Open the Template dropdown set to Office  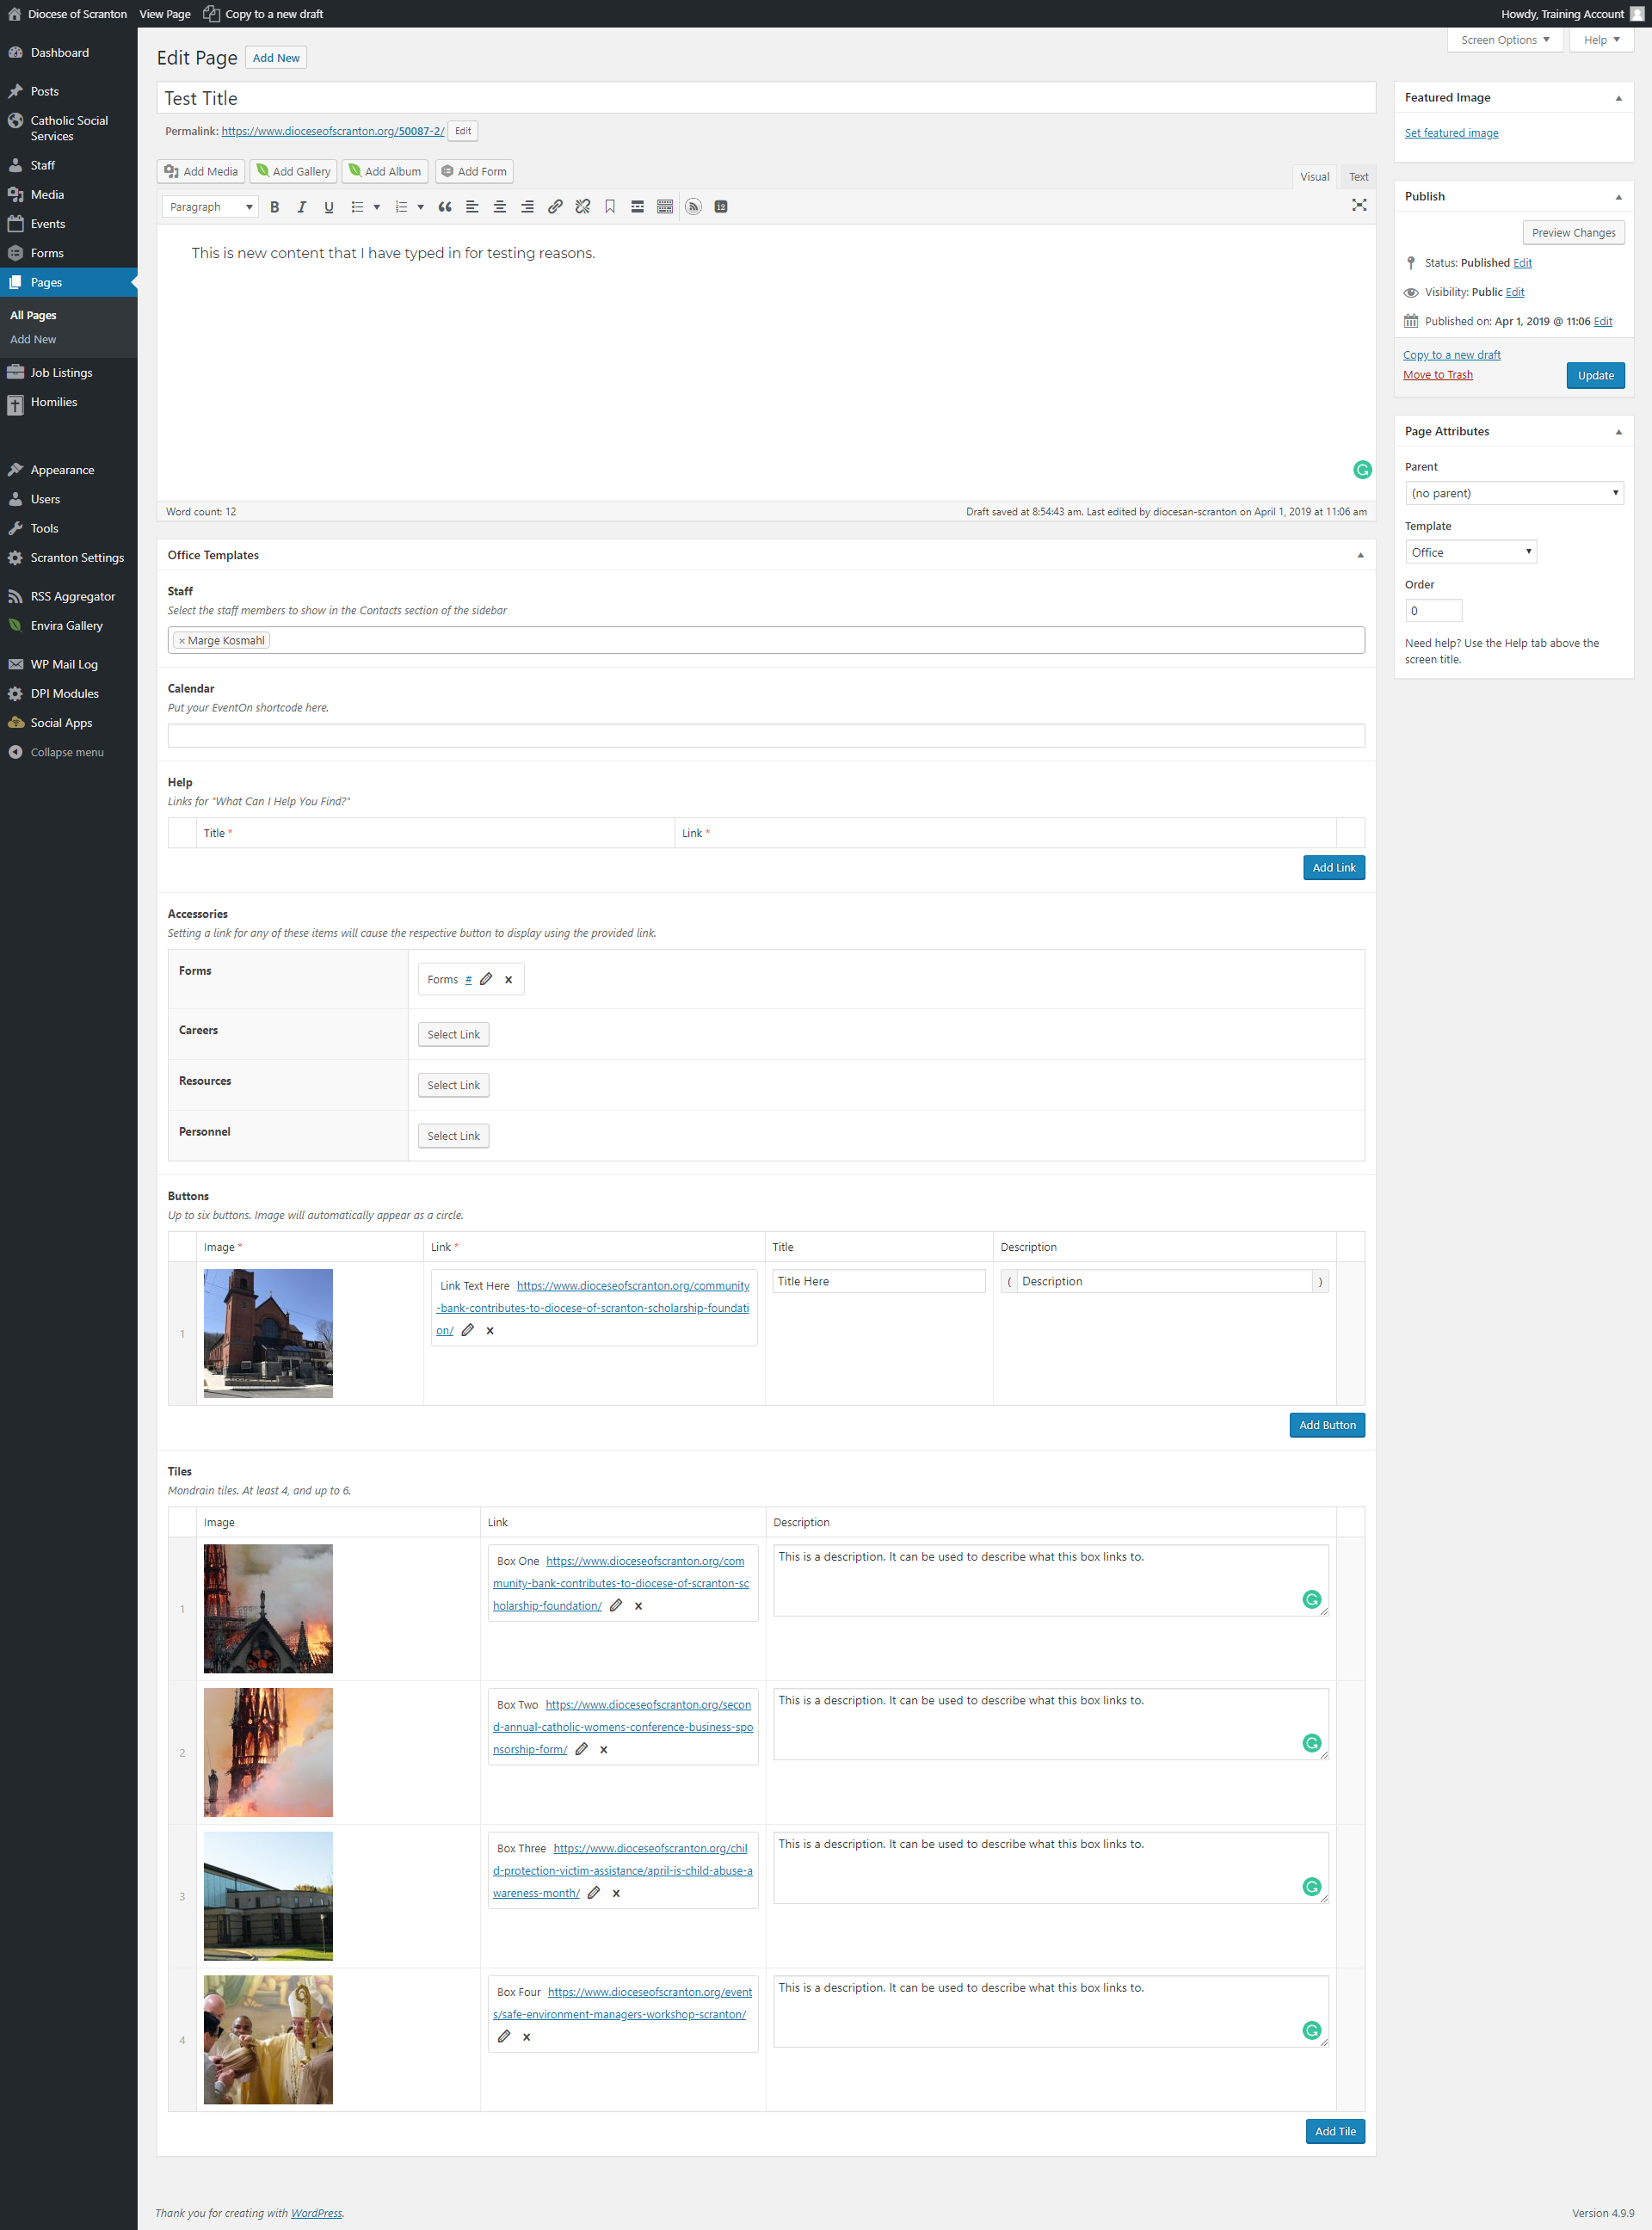coord(1470,552)
